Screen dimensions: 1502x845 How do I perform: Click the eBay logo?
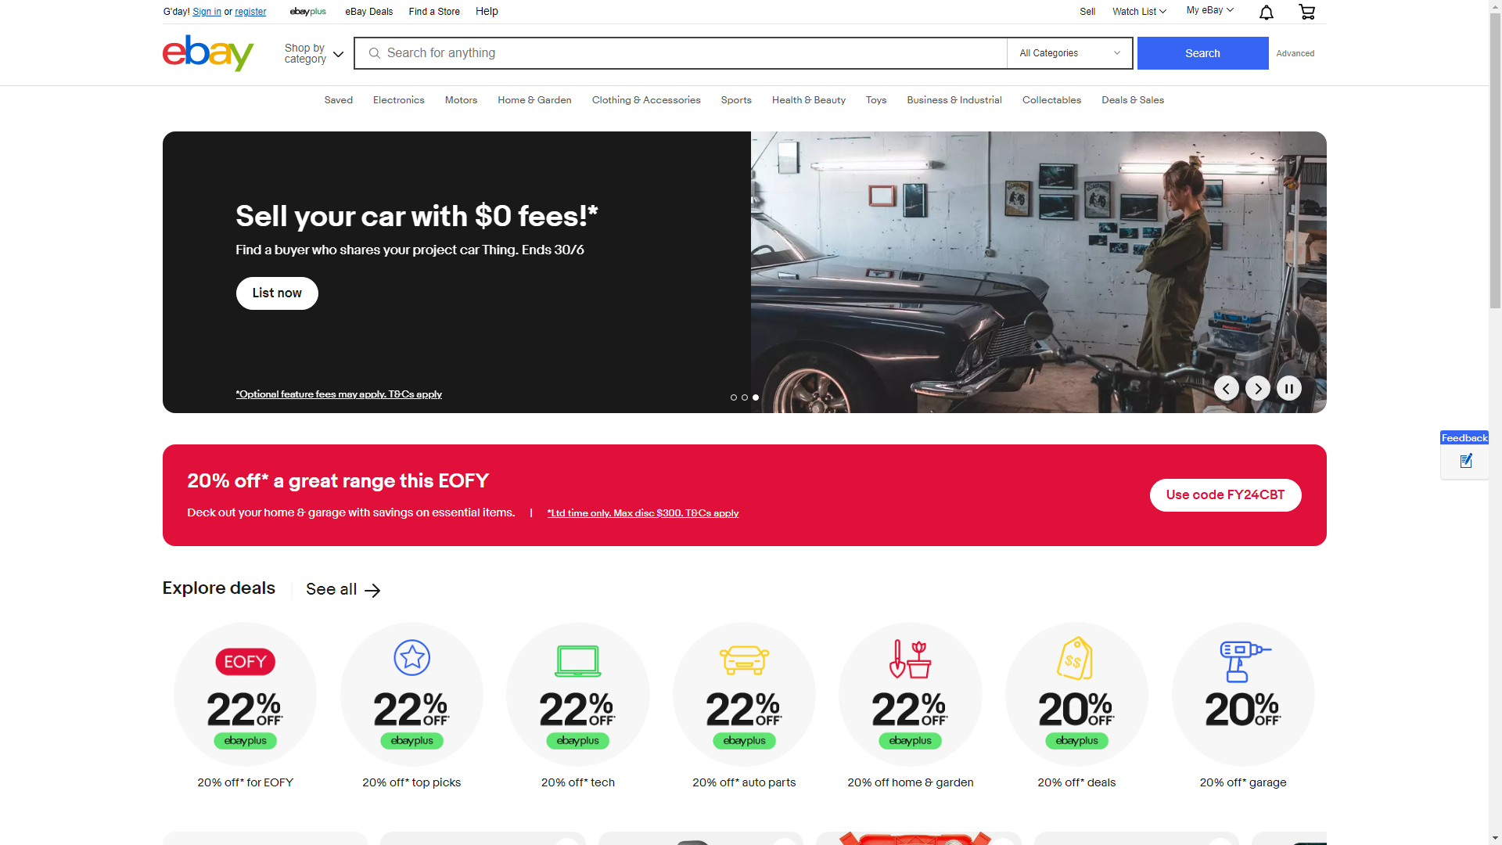click(208, 53)
